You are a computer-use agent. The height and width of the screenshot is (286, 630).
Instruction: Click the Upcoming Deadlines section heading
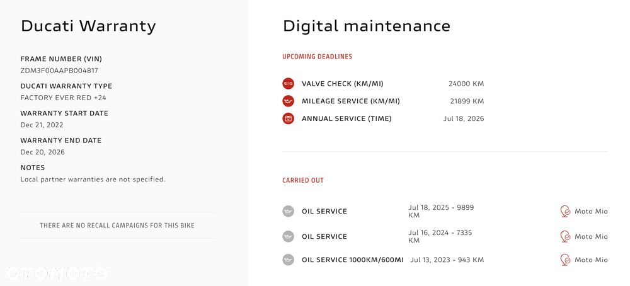[317, 57]
